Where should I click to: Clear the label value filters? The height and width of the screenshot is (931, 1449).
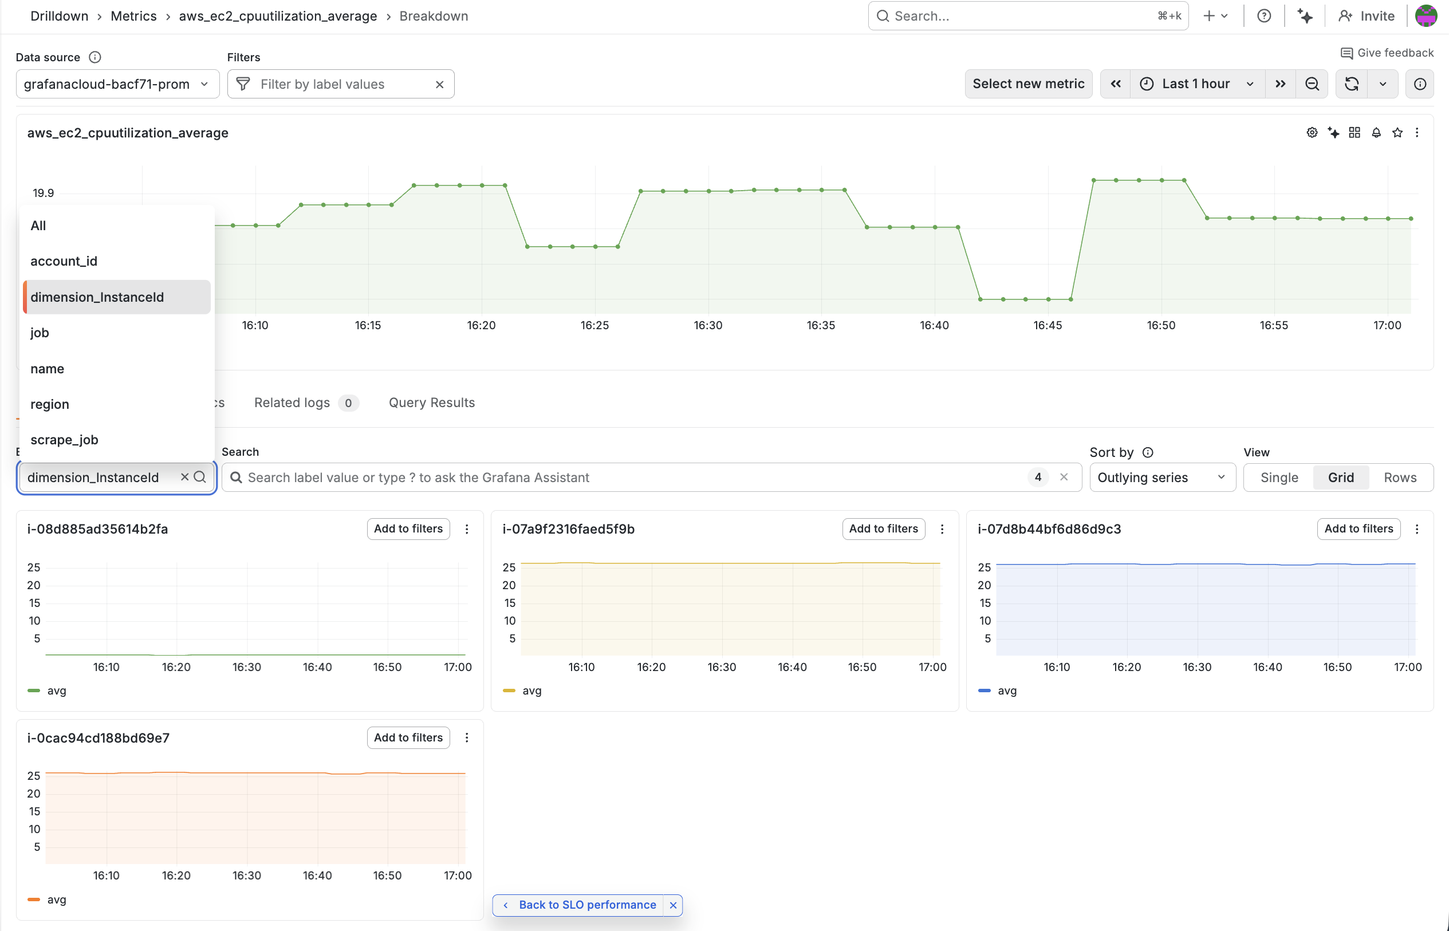click(x=440, y=85)
